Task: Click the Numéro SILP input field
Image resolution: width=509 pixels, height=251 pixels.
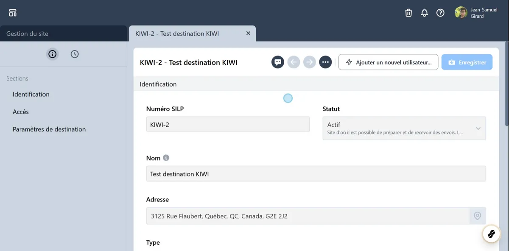Action: (x=228, y=125)
